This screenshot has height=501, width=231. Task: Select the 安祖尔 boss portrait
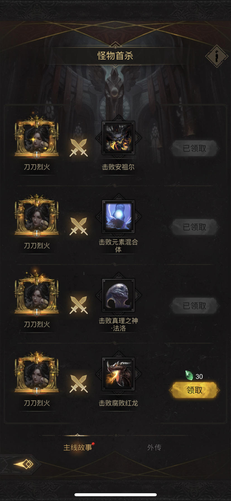(x=118, y=138)
